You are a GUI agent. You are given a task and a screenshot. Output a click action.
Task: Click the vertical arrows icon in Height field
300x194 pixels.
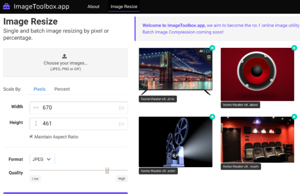point(36,124)
